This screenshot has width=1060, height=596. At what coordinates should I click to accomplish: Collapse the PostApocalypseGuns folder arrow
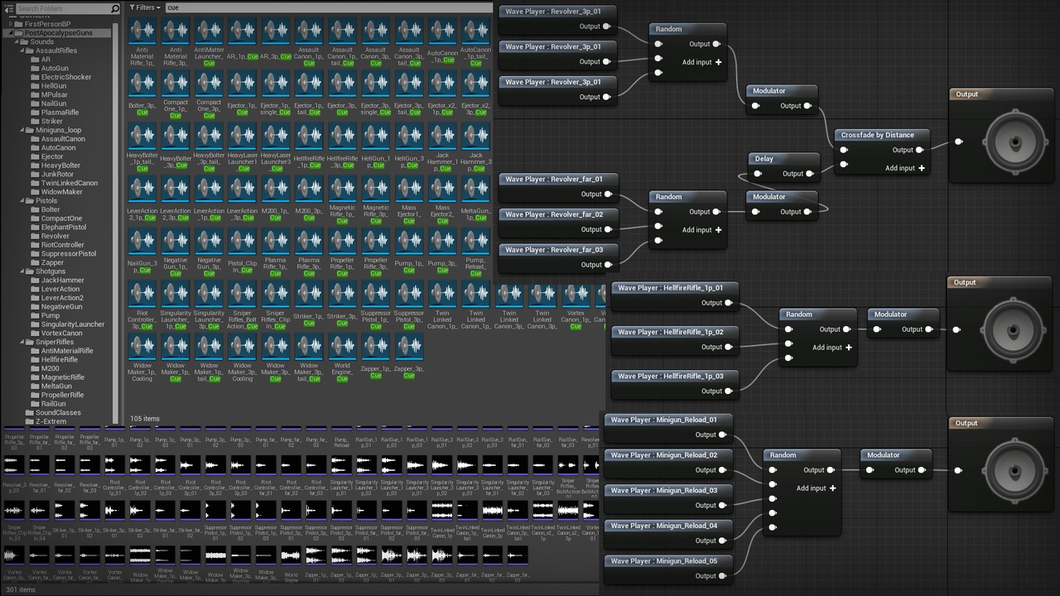[11, 33]
